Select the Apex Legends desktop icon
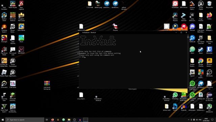Viewport: 216px width, 122px height. pyautogui.click(x=21, y=5)
